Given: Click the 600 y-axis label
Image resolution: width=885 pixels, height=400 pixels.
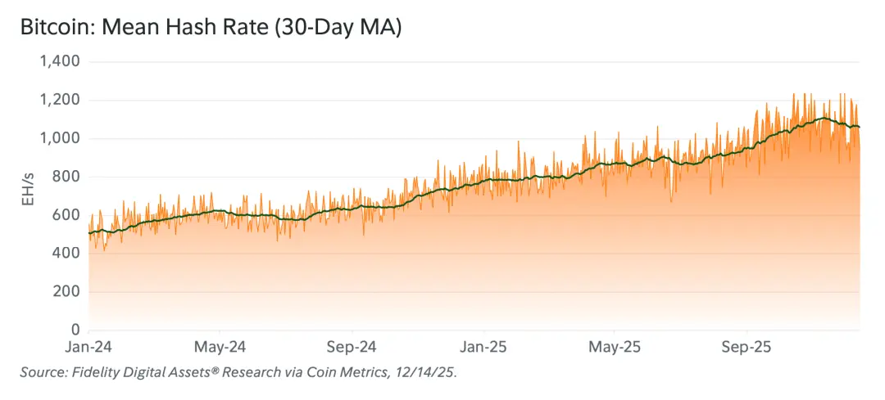Looking at the screenshot, I should click(x=66, y=215).
